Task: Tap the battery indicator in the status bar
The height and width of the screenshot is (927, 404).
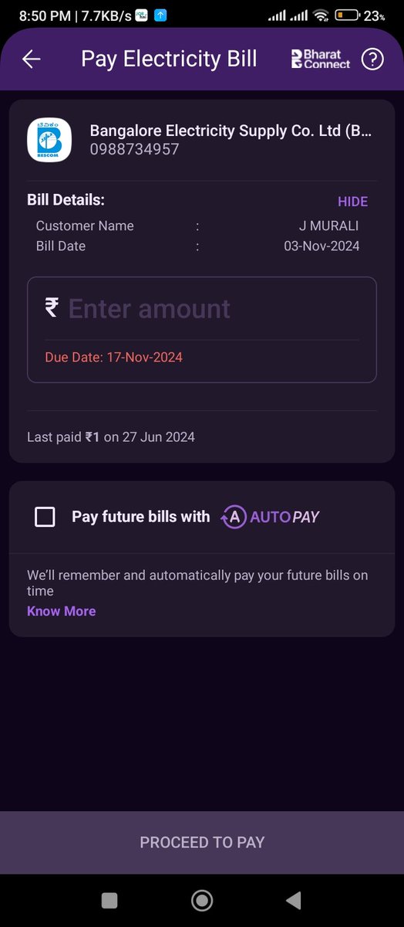Action: point(347,15)
